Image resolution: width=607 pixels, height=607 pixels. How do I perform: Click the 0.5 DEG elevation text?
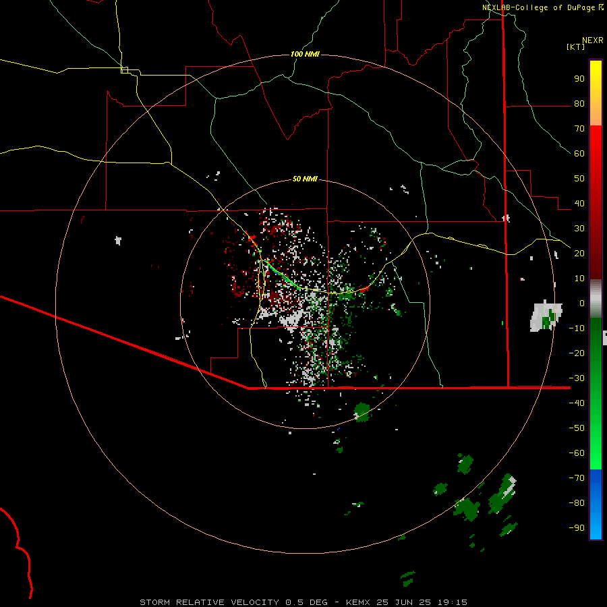306,602
